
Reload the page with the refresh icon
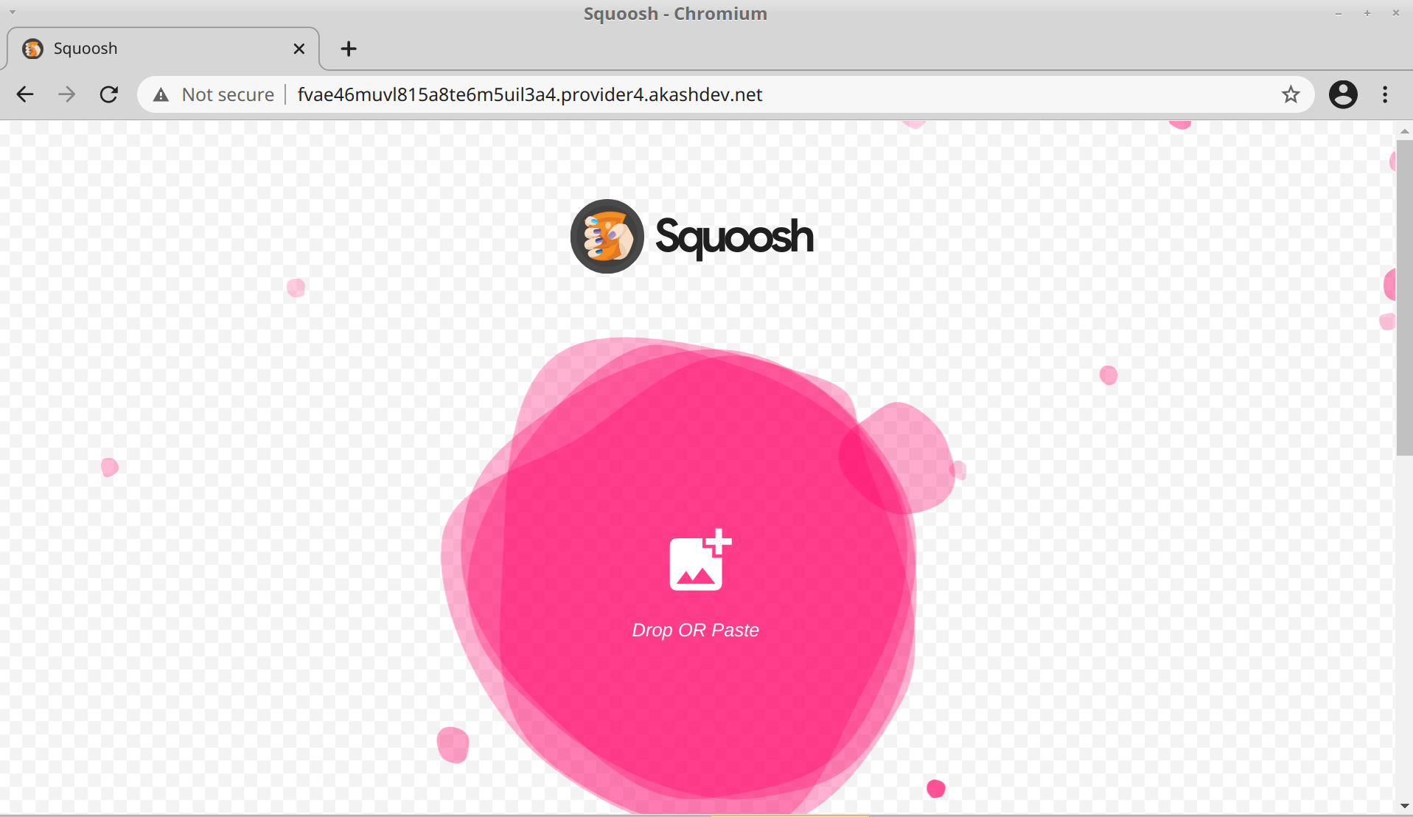109,94
